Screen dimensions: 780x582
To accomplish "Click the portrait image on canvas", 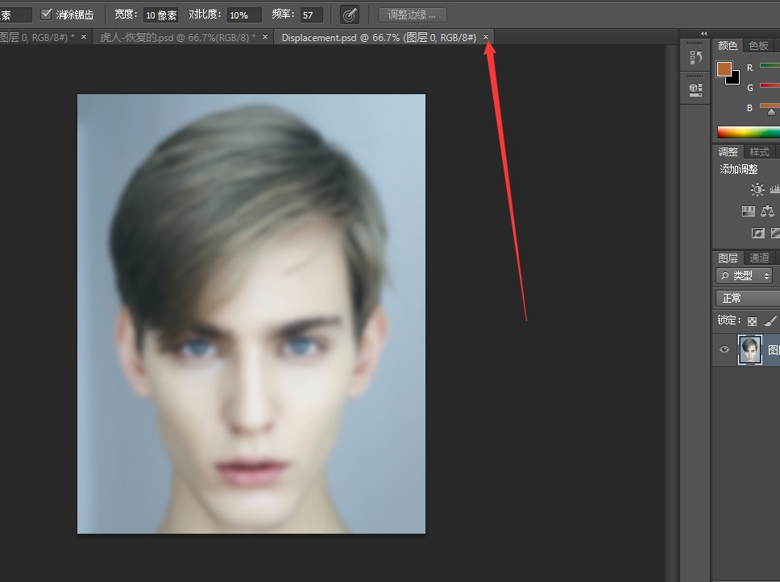I will [x=251, y=314].
